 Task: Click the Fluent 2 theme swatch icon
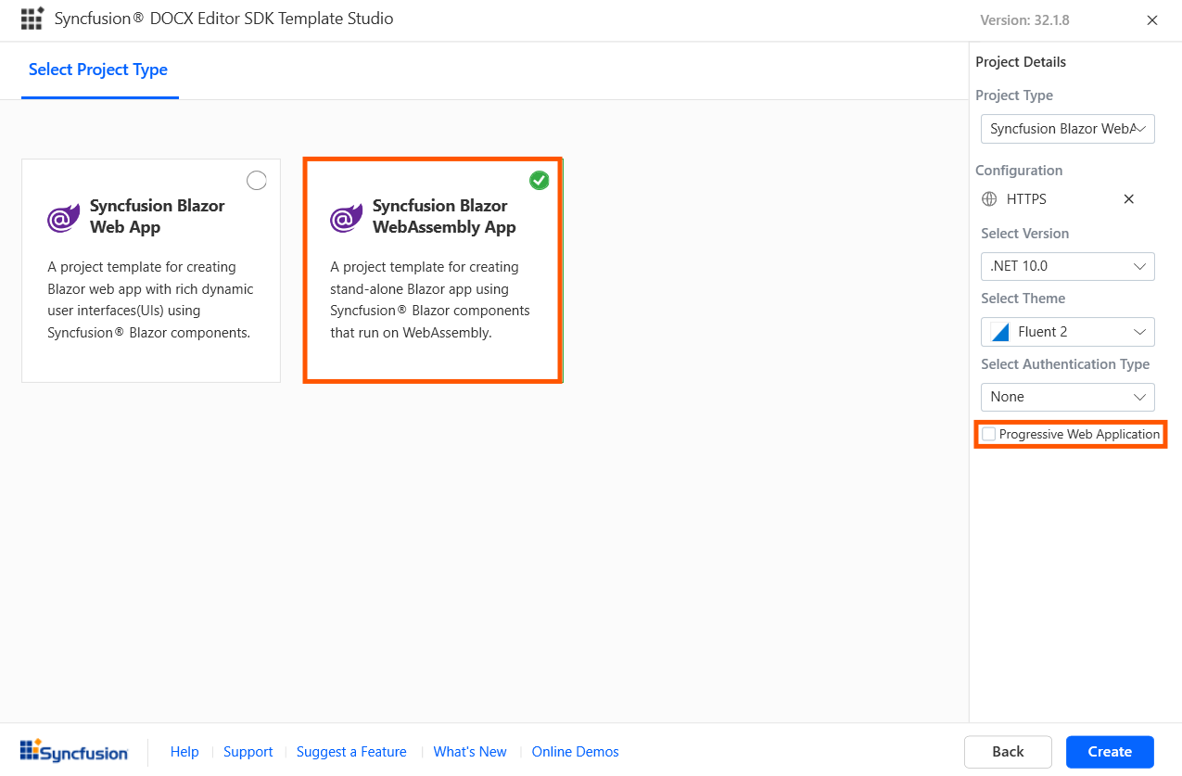[x=999, y=332]
